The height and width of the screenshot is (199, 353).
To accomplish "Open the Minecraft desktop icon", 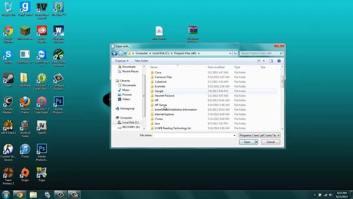I will (x=25, y=33).
